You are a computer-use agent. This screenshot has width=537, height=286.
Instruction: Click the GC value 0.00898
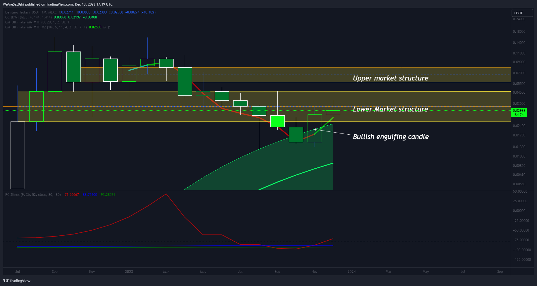(x=60, y=17)
